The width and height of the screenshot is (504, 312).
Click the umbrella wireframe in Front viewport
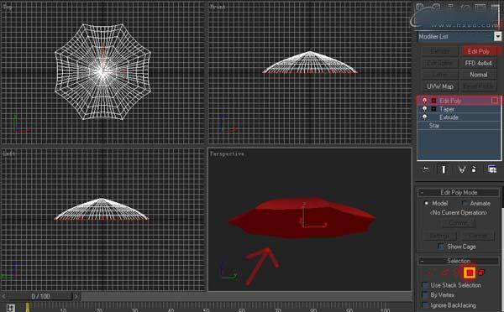(x=310, y=63)
